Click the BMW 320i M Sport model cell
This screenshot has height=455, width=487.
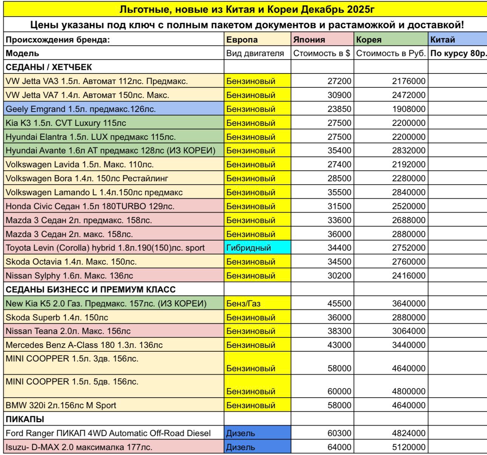(114, 406)
